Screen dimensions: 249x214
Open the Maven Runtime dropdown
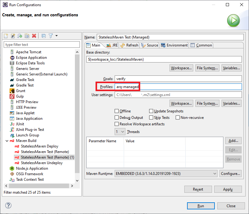(x=166, y=174)
